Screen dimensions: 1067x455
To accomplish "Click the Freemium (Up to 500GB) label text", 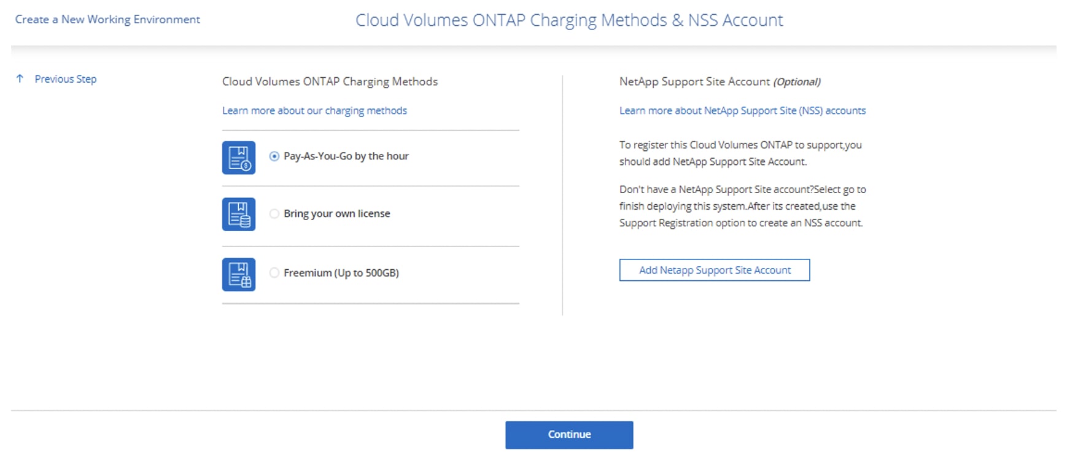I will pyautogui.click(x=341, y=273).
